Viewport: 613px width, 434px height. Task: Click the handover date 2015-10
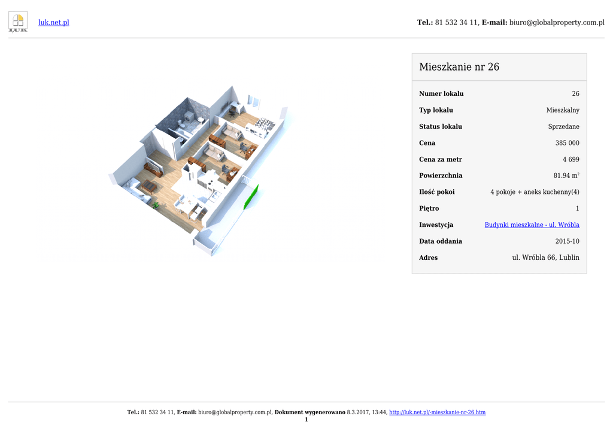(x=567, y=242)
